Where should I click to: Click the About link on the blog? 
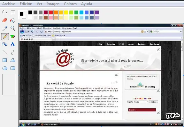[x=131, y=44]
